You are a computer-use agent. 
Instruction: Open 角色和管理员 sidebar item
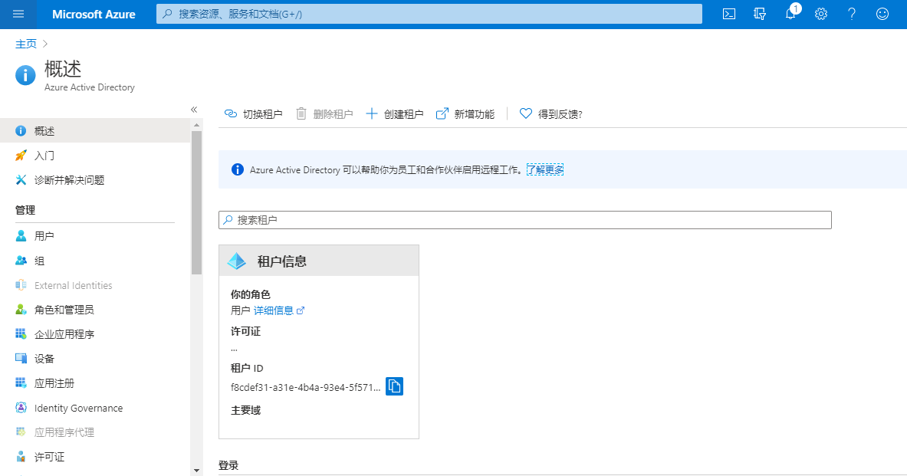coord(95,310)
